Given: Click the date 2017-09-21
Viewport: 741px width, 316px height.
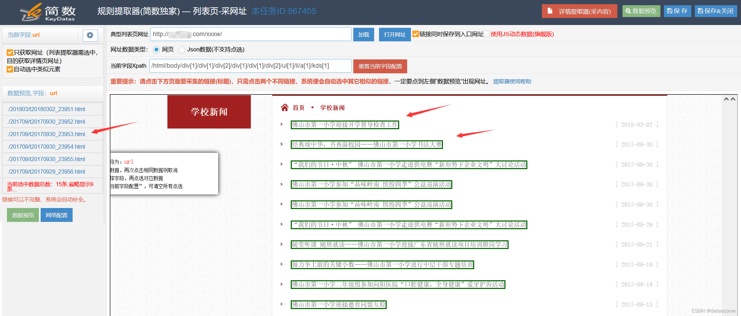Looking at the screenshot, I should [637, 244].
